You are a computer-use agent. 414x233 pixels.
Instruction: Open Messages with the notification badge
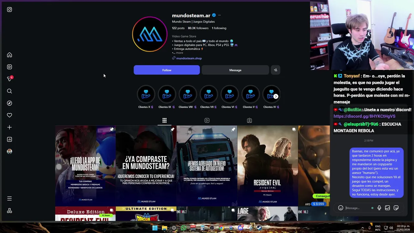10,79
